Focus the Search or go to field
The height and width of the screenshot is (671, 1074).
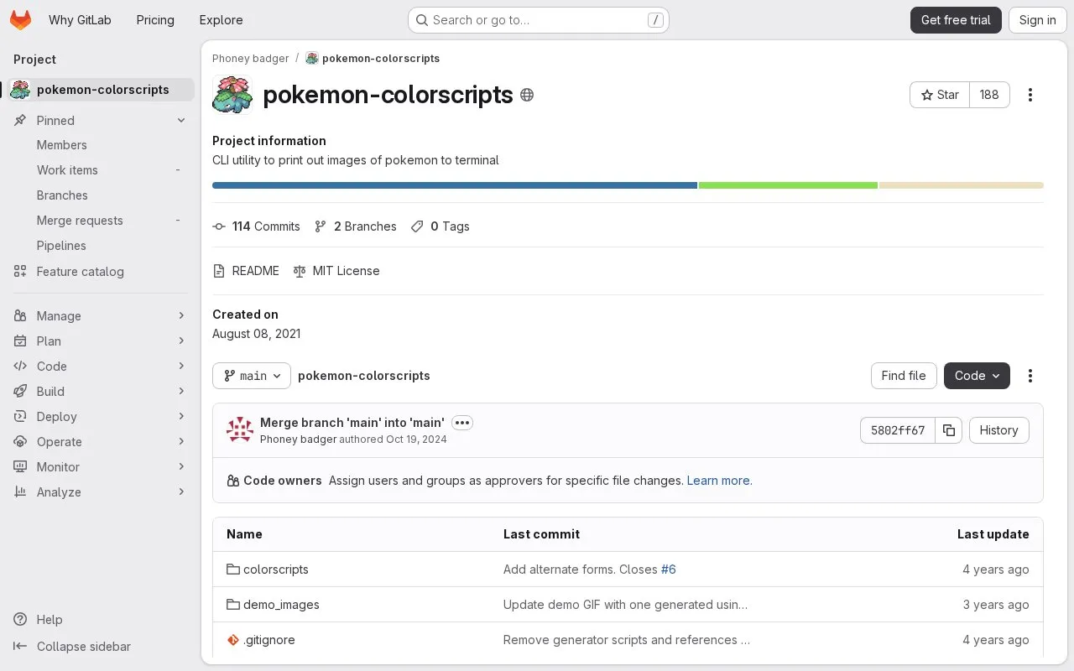point(539,20)
